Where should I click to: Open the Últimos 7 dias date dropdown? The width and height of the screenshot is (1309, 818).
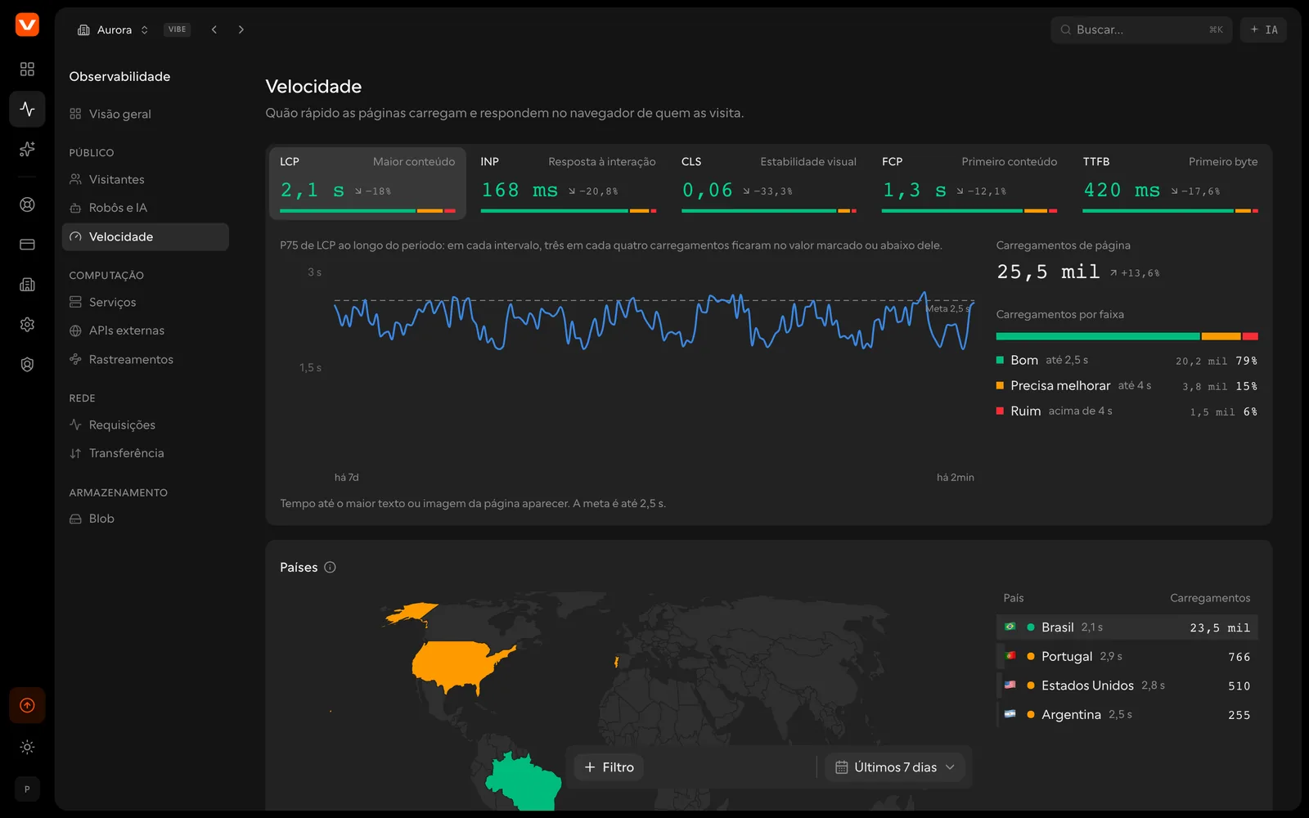click(x=895, y=767)
